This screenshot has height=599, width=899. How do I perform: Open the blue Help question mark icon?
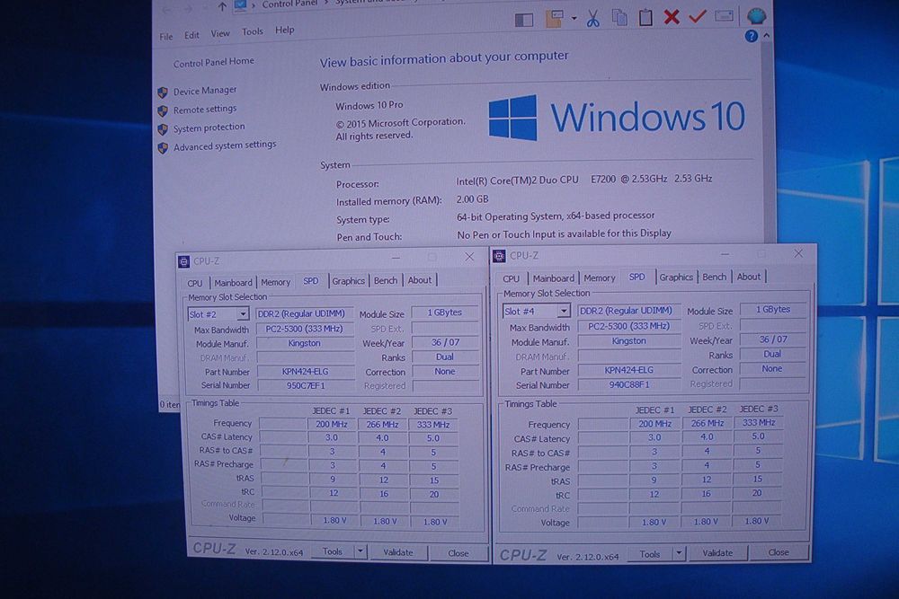pos(751,36)
